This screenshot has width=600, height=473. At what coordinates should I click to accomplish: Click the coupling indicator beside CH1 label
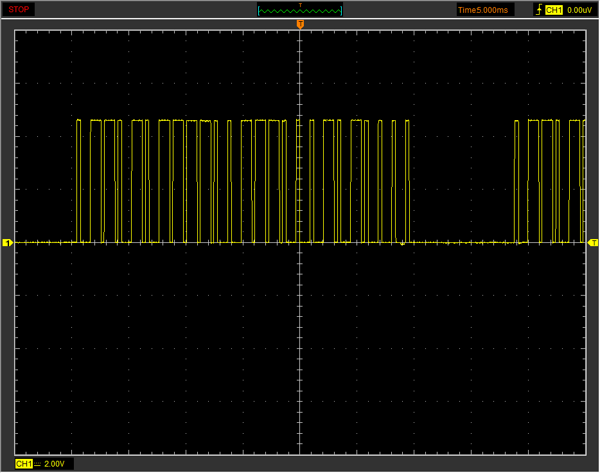[x=36, y=463]
